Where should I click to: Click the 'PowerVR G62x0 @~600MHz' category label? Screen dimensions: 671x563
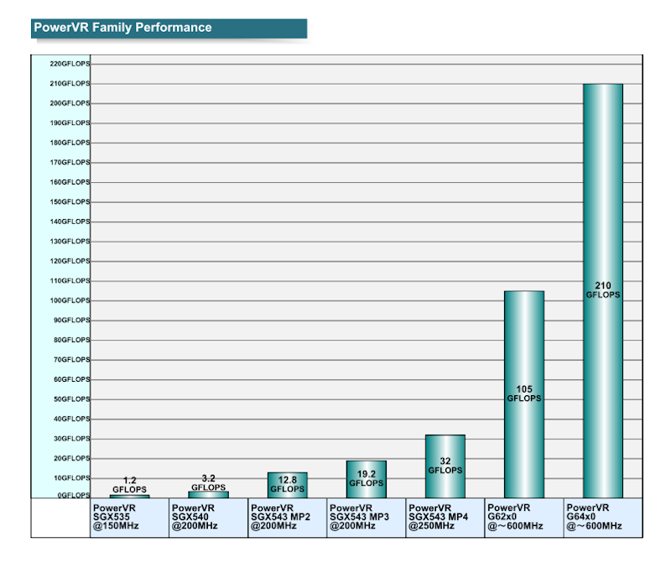click(515, 517)
